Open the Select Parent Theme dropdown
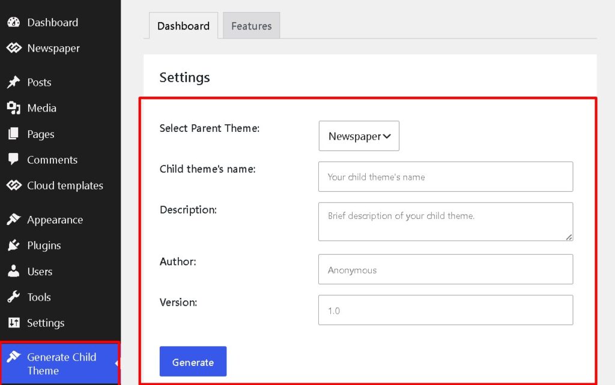615x385 pixels. pyautogui.click(x=359, y=136)
